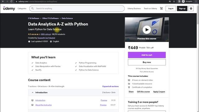
Task: Click the site lock icon in address bar
Action: [x=16, y=1]
